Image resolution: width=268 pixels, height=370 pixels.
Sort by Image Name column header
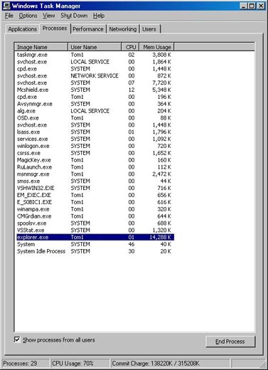[41, 47]
